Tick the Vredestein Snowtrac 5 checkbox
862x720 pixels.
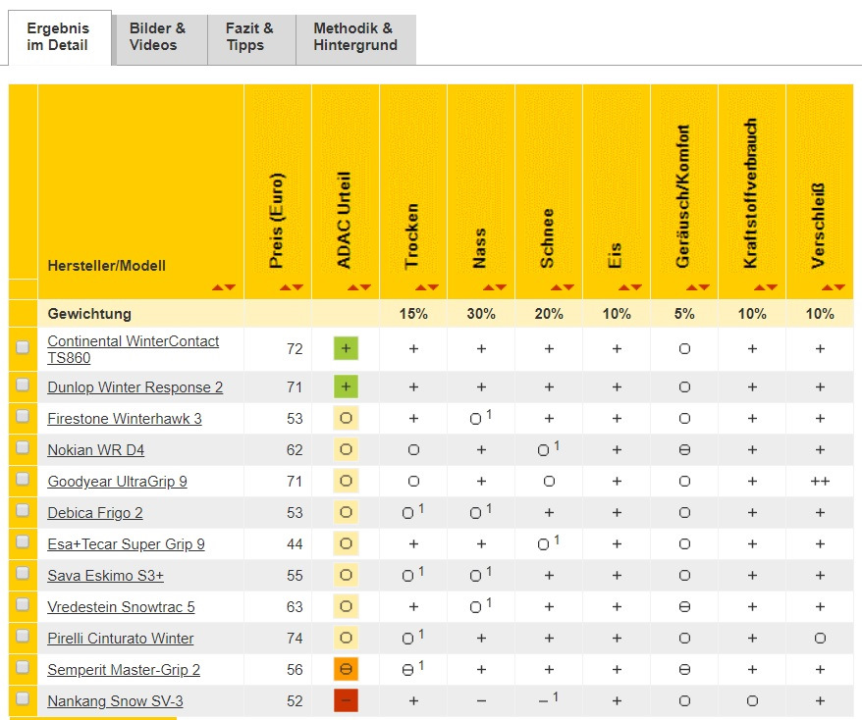coord(23,604)
